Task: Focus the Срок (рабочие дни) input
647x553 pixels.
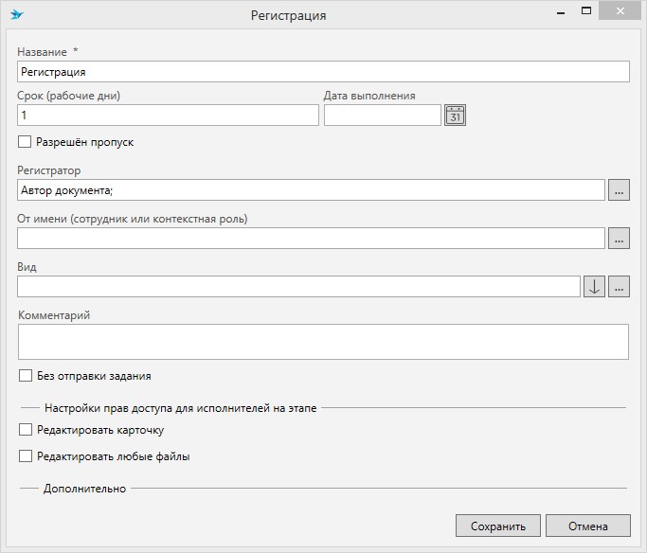Action: tap(168, 115)
